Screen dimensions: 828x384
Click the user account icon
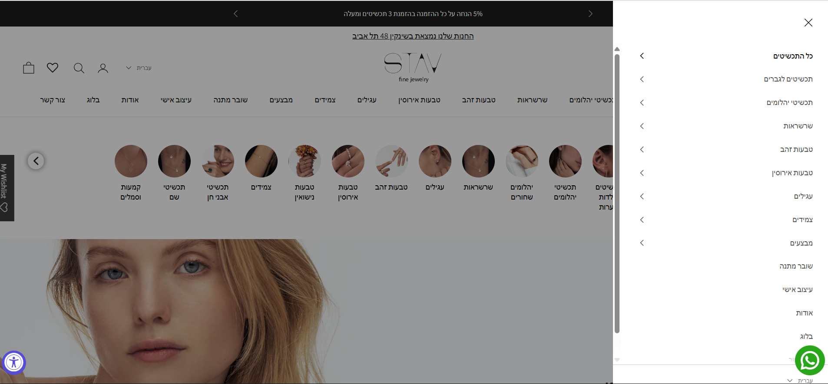coord(103,68)
